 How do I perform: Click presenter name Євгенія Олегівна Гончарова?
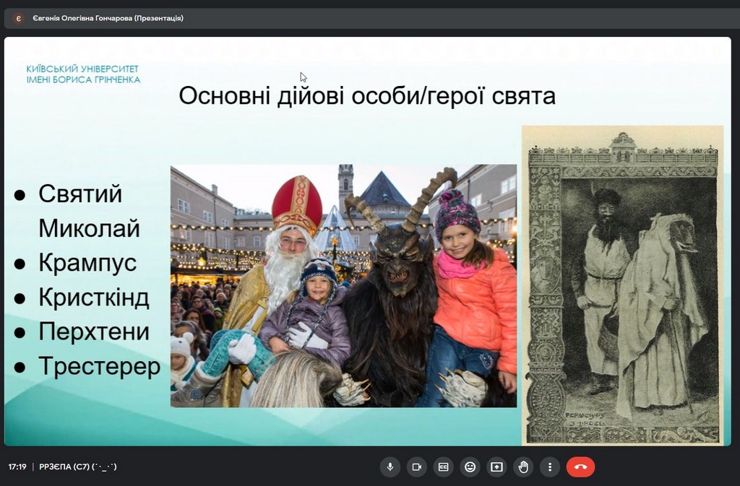point(108,18)
